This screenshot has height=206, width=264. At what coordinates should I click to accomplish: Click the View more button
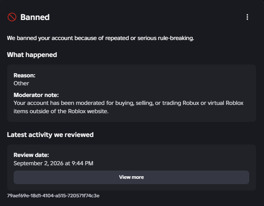[x=131, y=177]
